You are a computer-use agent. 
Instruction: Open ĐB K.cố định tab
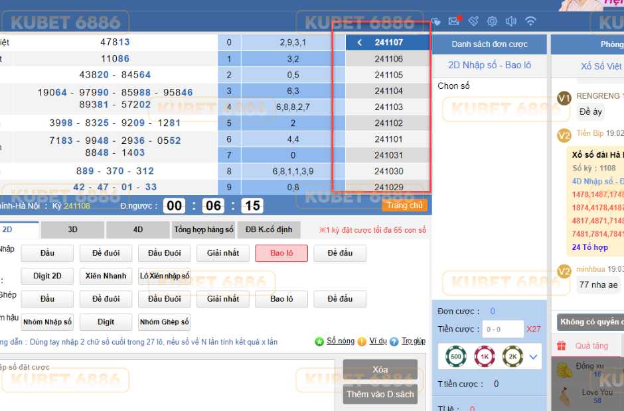(269, 229)
